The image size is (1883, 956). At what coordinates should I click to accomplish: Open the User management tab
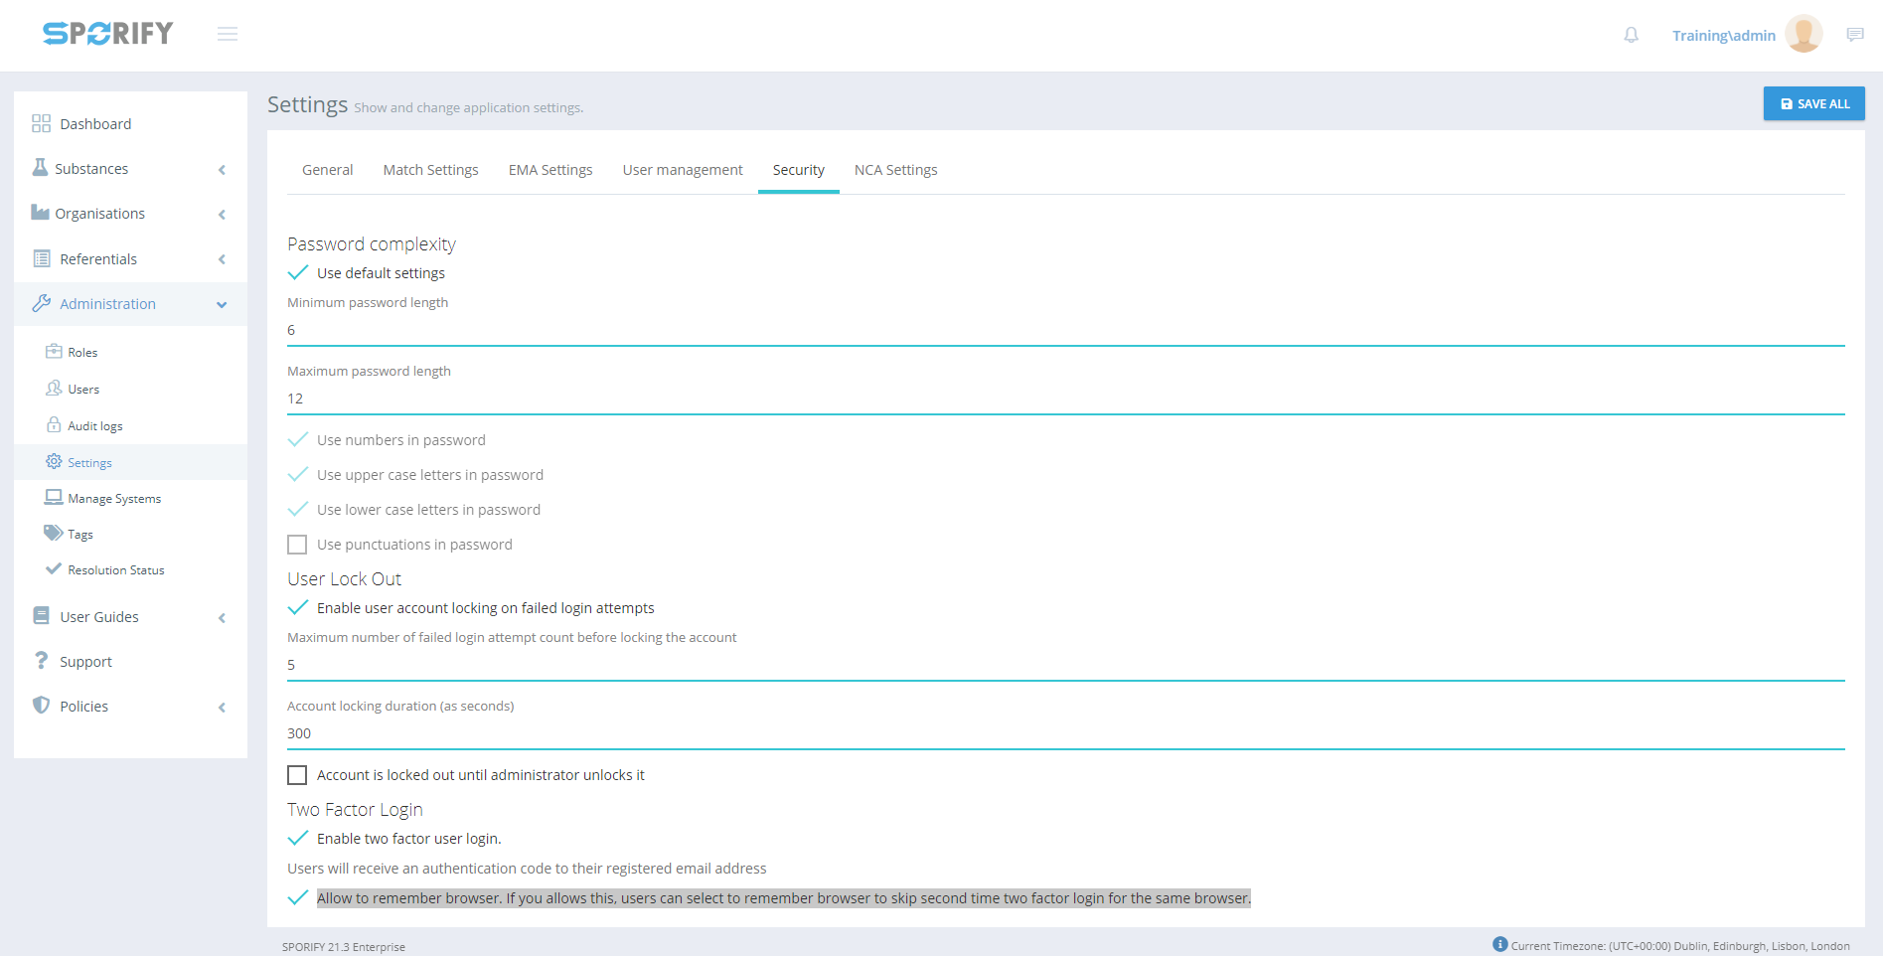coord(682,170)
